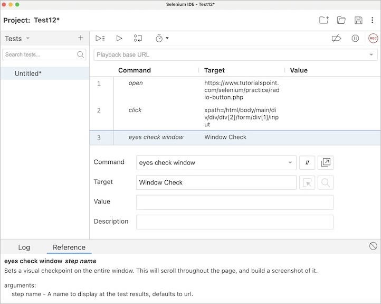Screen dimensions: 381x304
Task: Toggle pause on exceptions
Action: click(355, 38)
